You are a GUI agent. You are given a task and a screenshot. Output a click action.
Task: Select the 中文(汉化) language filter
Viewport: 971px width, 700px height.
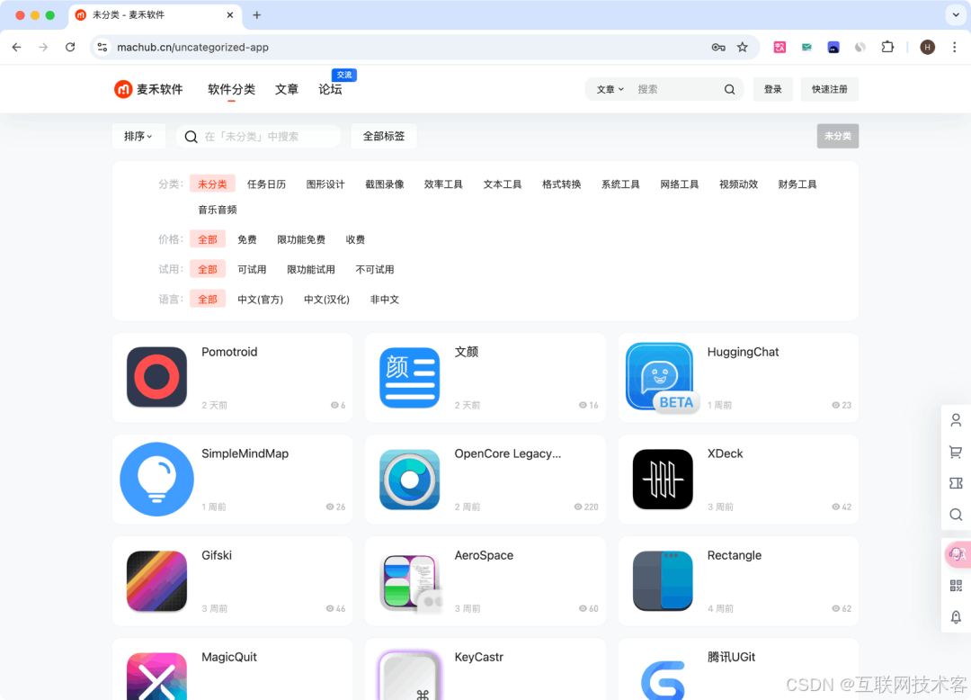pos(326,300)
